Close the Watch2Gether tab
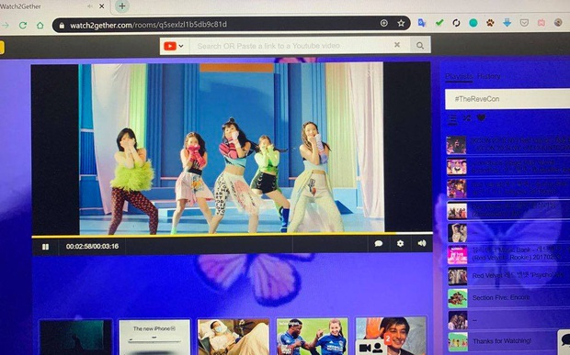 coord(102,6)
